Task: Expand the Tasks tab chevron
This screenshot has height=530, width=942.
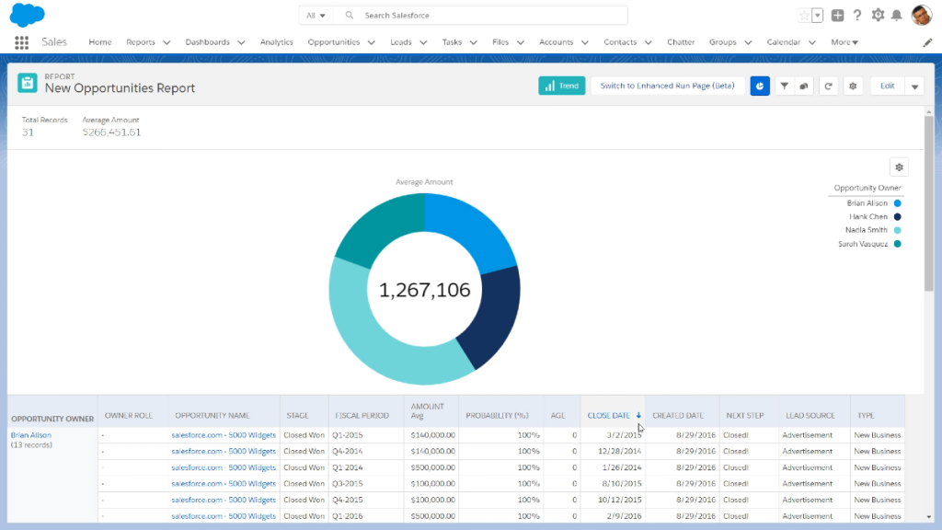Action: [x=474, y=42]
